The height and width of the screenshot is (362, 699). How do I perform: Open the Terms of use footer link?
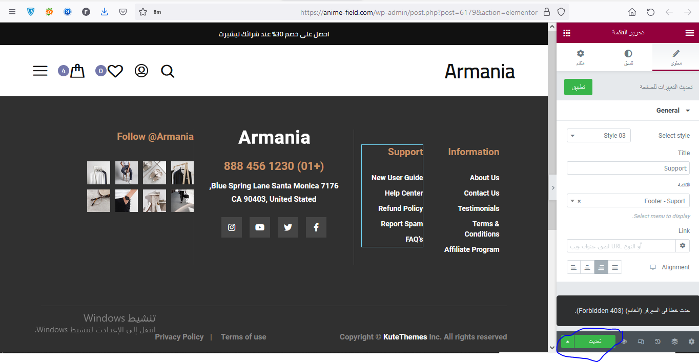click(x=243, y=337)
